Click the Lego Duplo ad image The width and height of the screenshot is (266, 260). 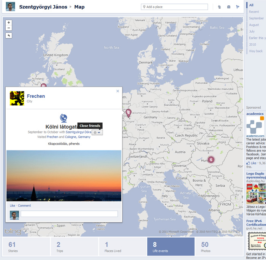(x=256, y=194)
